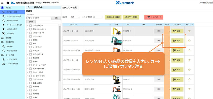The width and height of the screenshot is (213, 99).
Task: Open the hamburger menu icon
Action: click(x=2, y=3)
